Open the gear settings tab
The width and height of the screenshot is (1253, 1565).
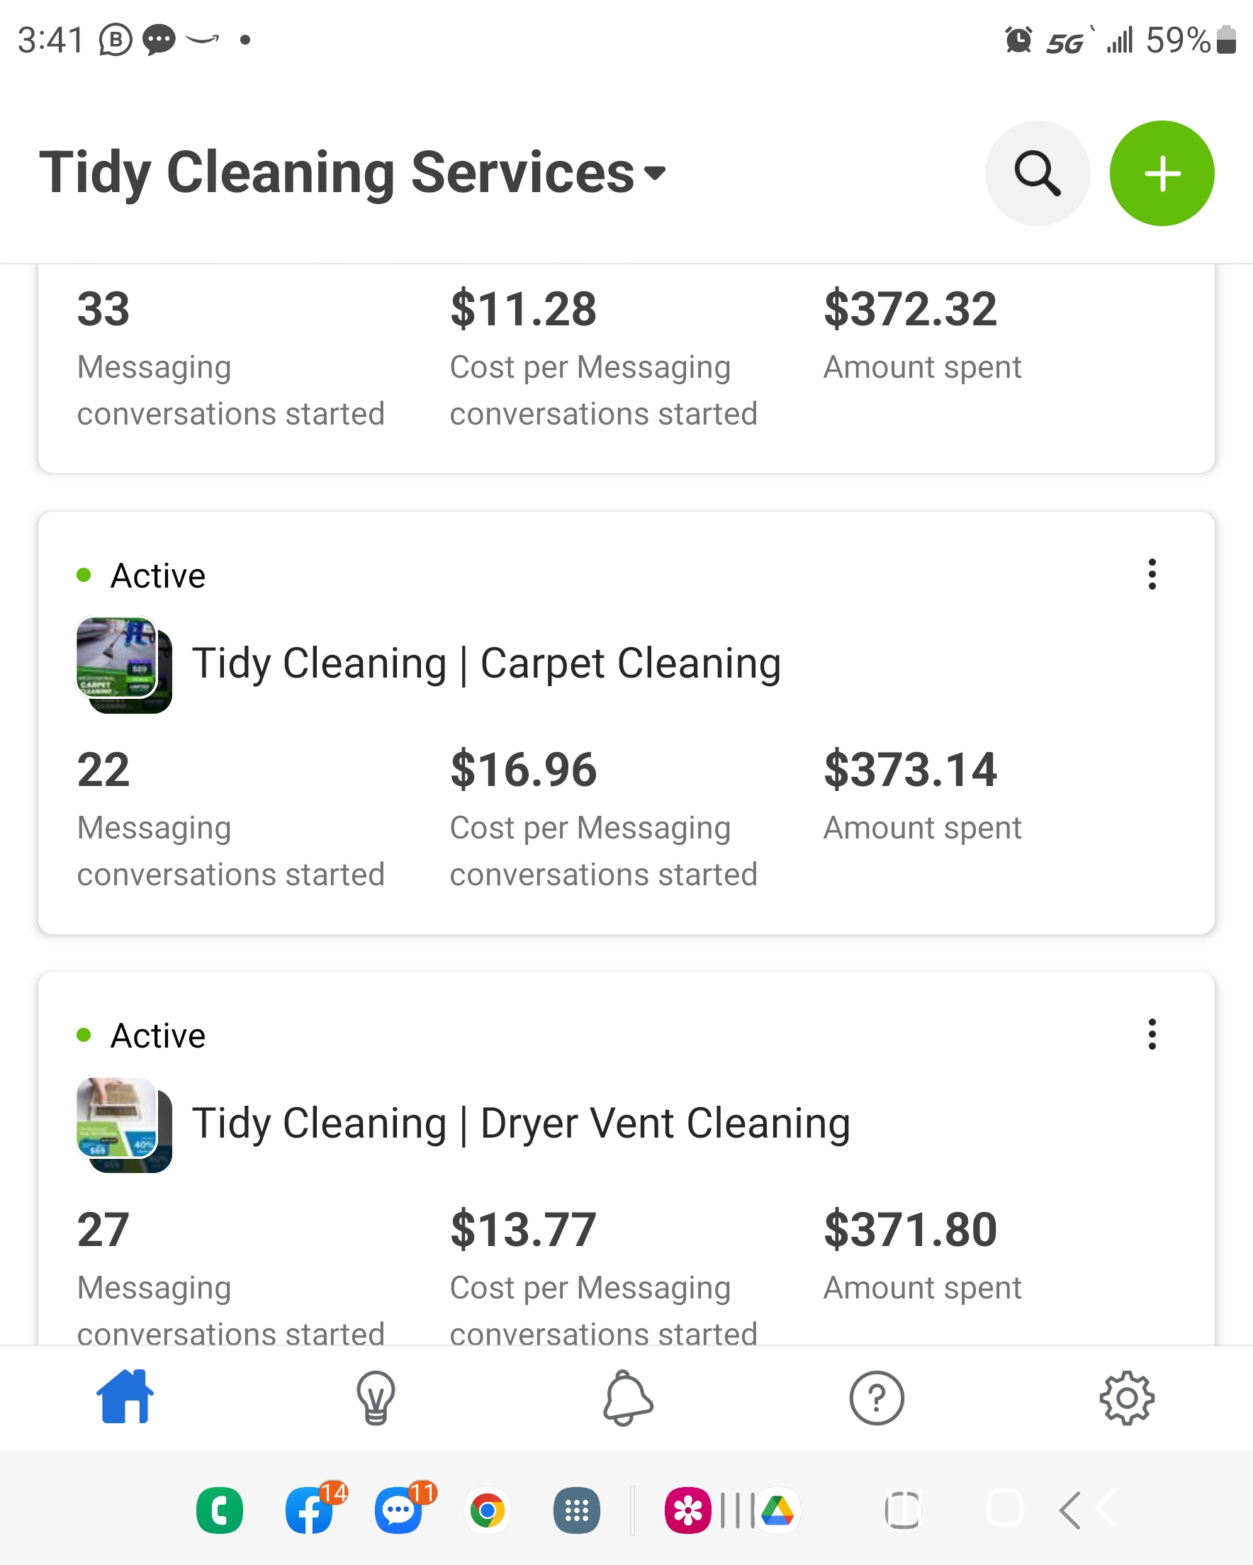click(x=1126, y=1397)
